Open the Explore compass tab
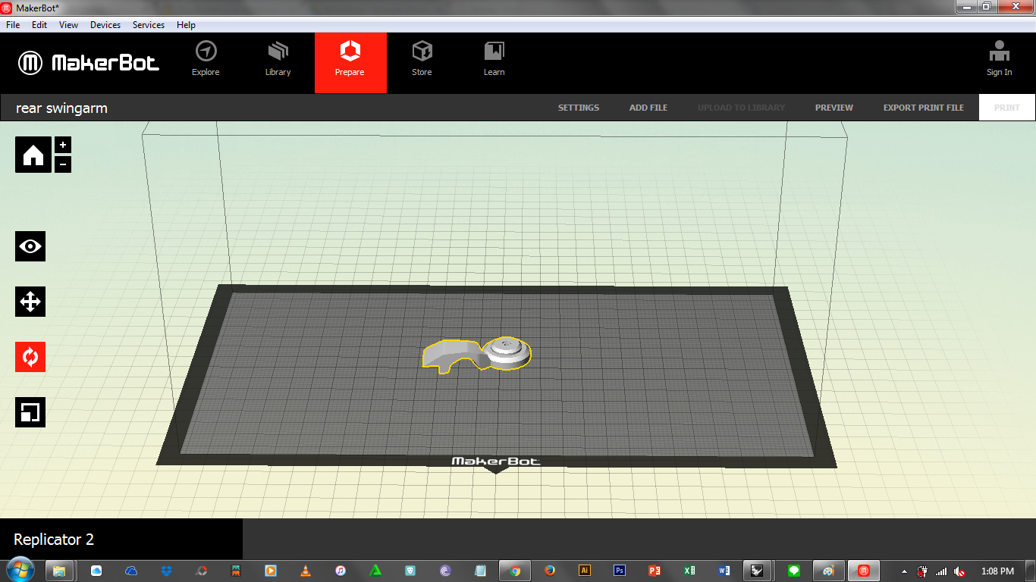Viewport: 1036px width, 582px height. tap(206, 59)
